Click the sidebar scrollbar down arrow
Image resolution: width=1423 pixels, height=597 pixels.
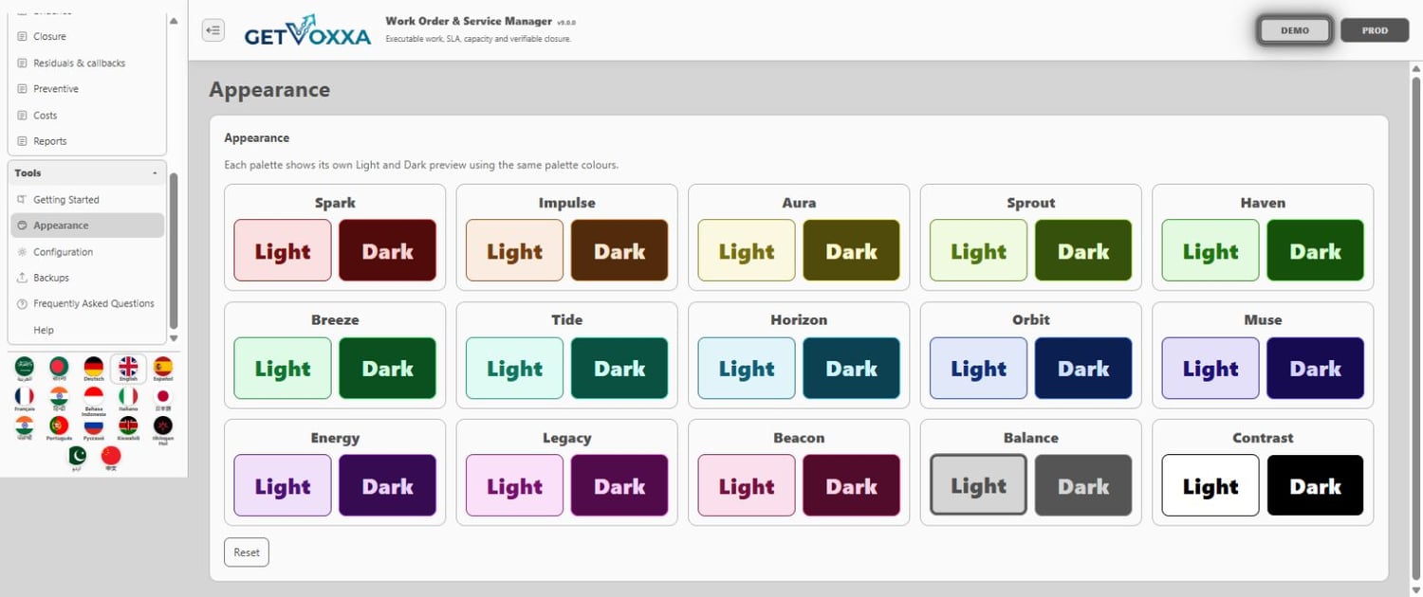click(173, 338)
